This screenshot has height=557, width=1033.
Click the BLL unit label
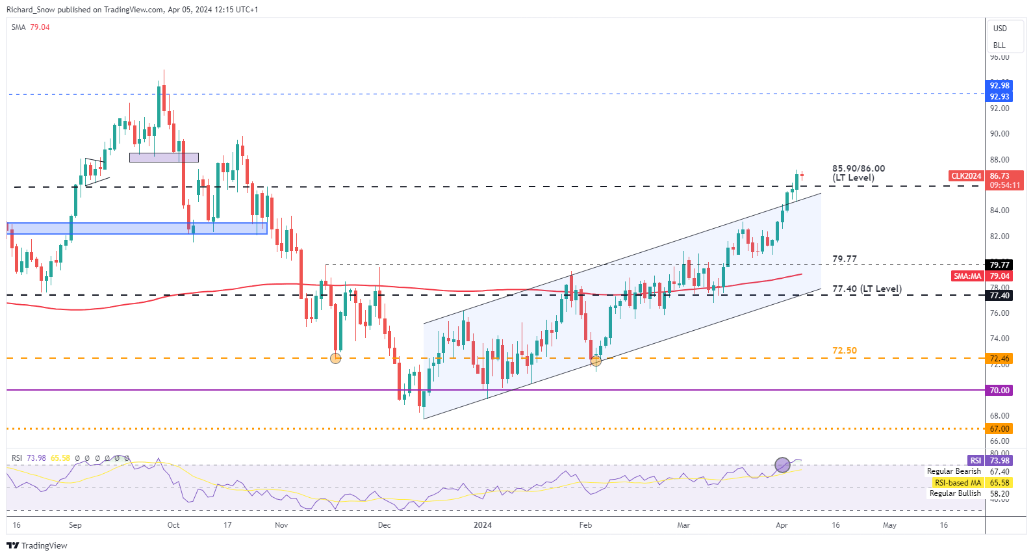[x=999, y=45]
